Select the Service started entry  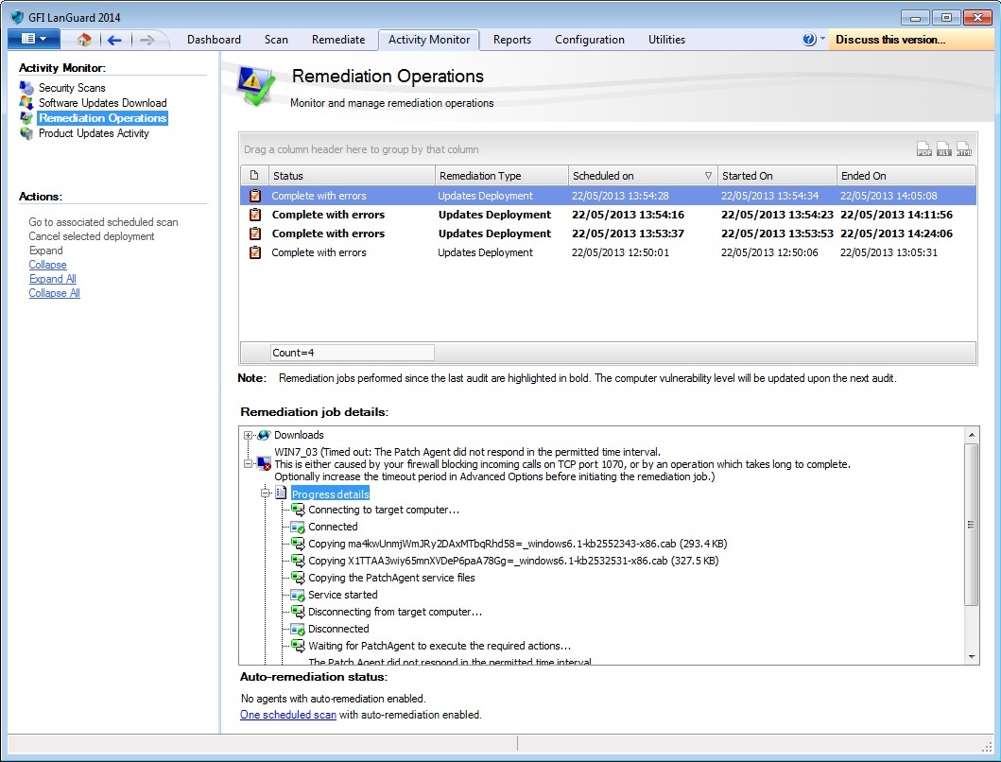(343, 595)
